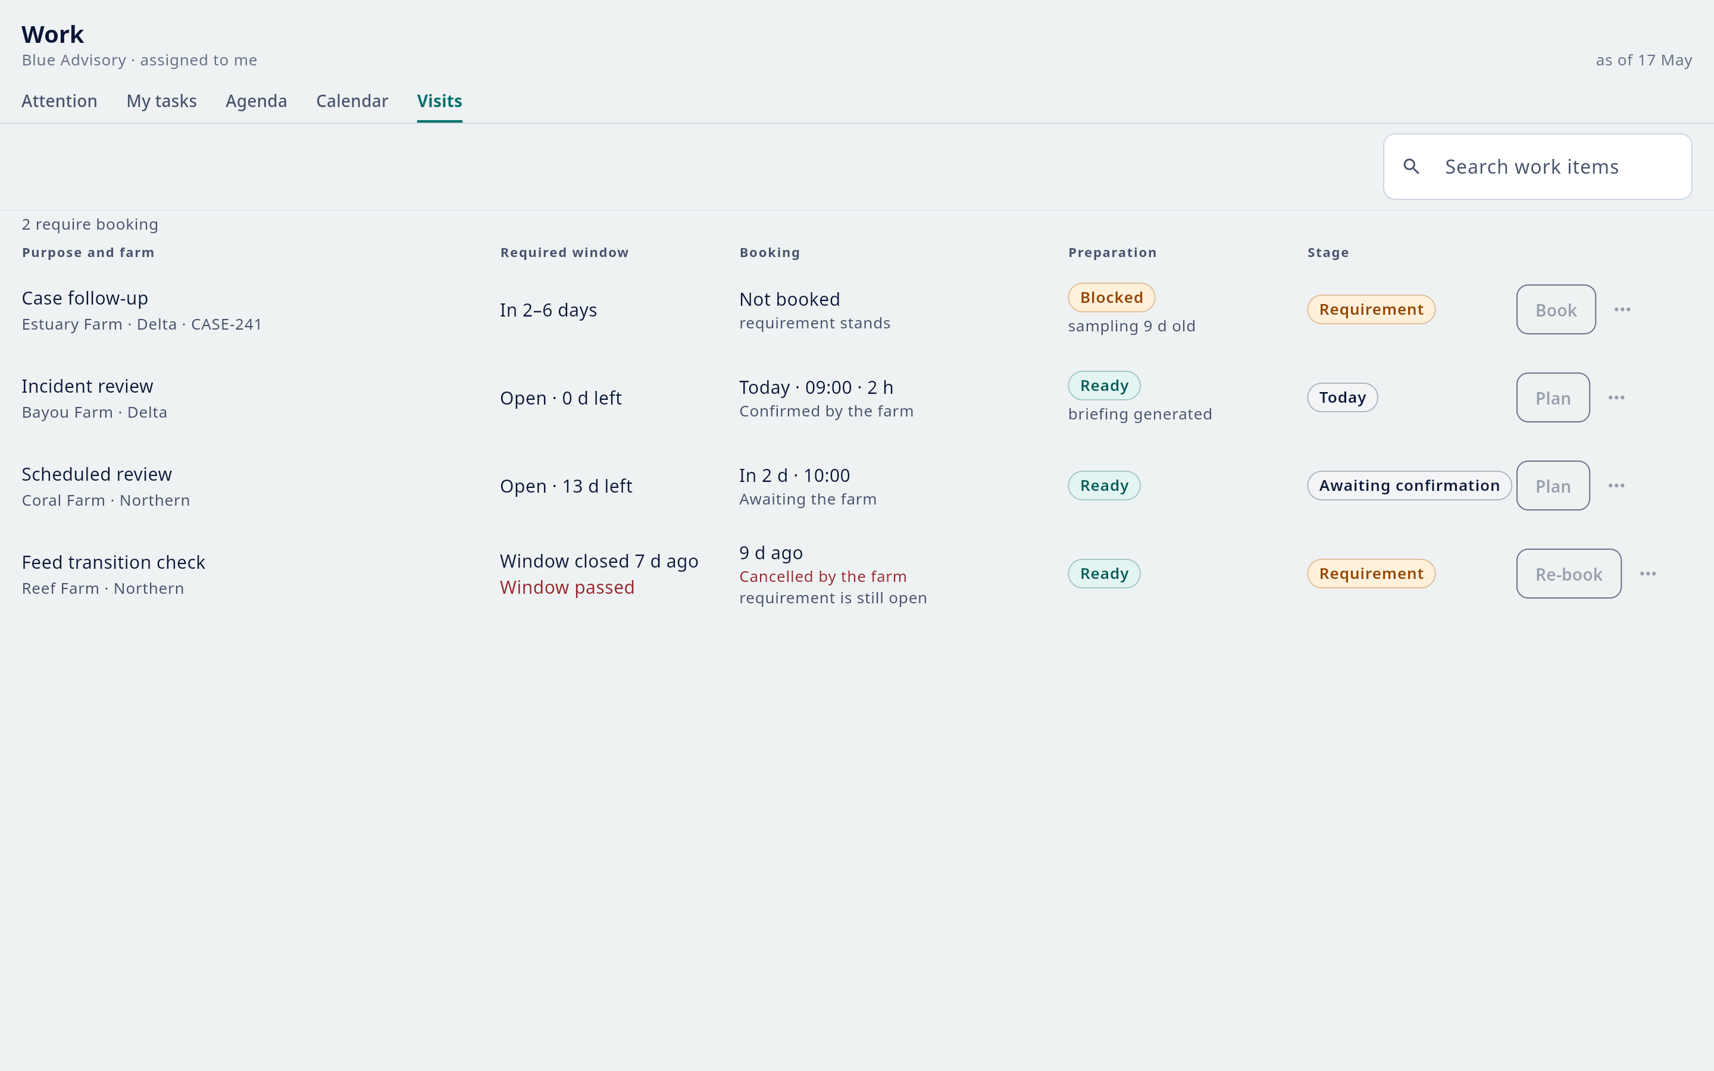The height and width of the screenshot is (1071, 1714).
Task: Click the search magnifier icon
Action: point(1411,167)
